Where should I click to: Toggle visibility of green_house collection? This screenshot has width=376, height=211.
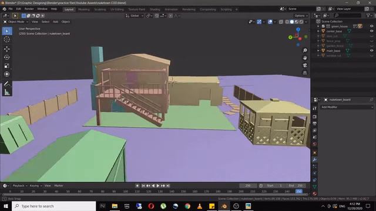[371, 26]
